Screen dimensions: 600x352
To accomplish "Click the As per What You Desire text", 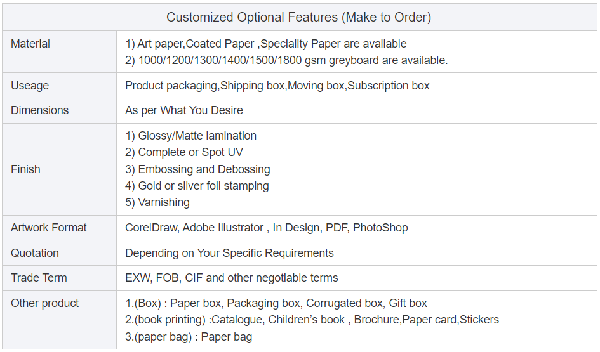I will (183, 110).
